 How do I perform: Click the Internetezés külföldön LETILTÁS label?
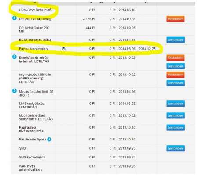[35, 78]
